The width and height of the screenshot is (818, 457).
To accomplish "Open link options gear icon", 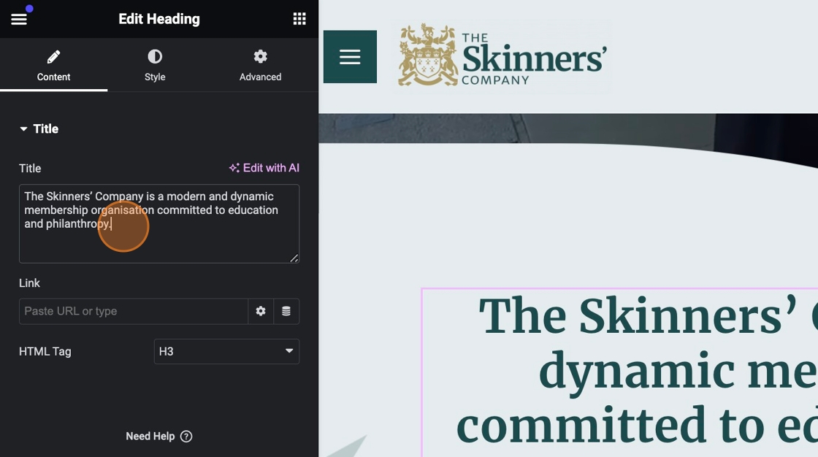I will tap(261, 312).
